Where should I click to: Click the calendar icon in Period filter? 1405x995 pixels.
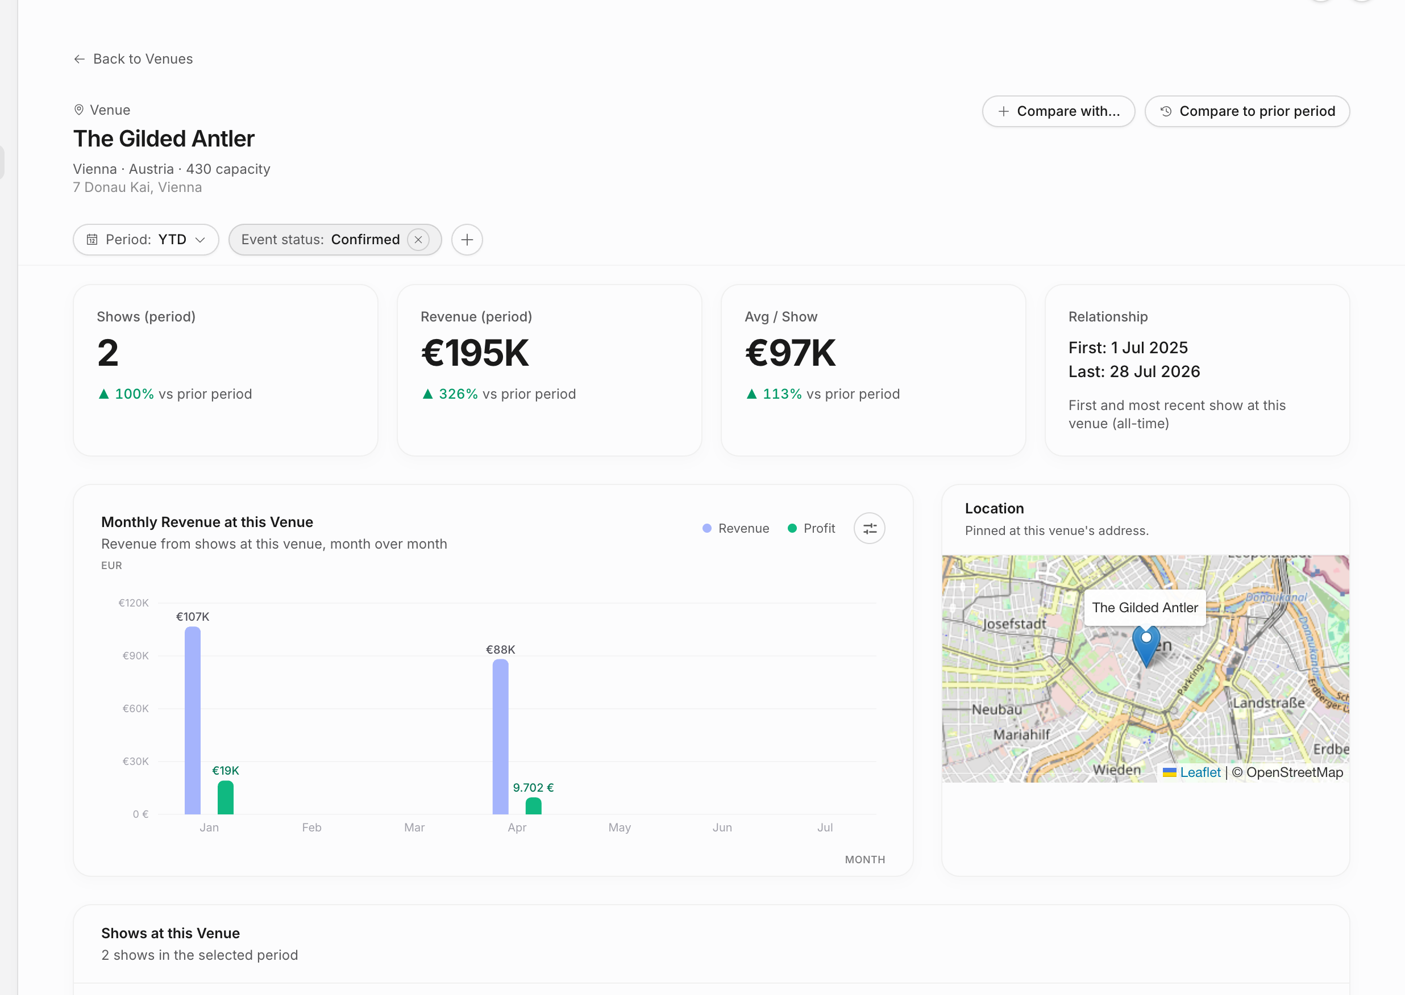point(92,240)
